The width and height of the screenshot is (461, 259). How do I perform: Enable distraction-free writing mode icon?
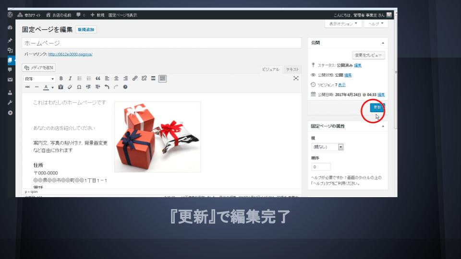(x=296, y=78)
